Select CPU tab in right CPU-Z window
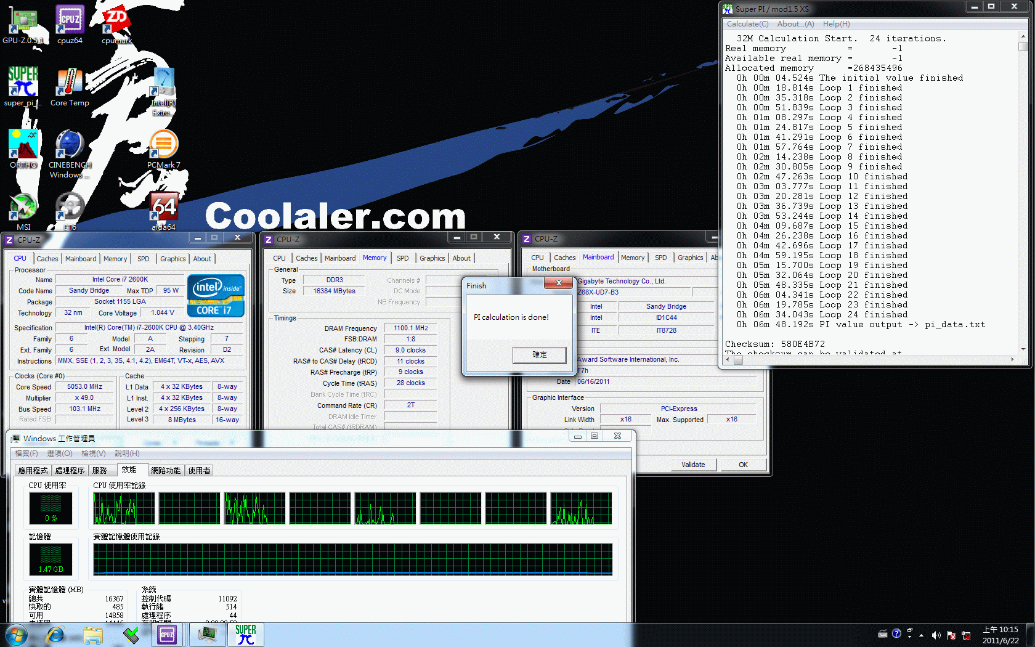Screen dimensions: 1035x647 coord(537,258)
